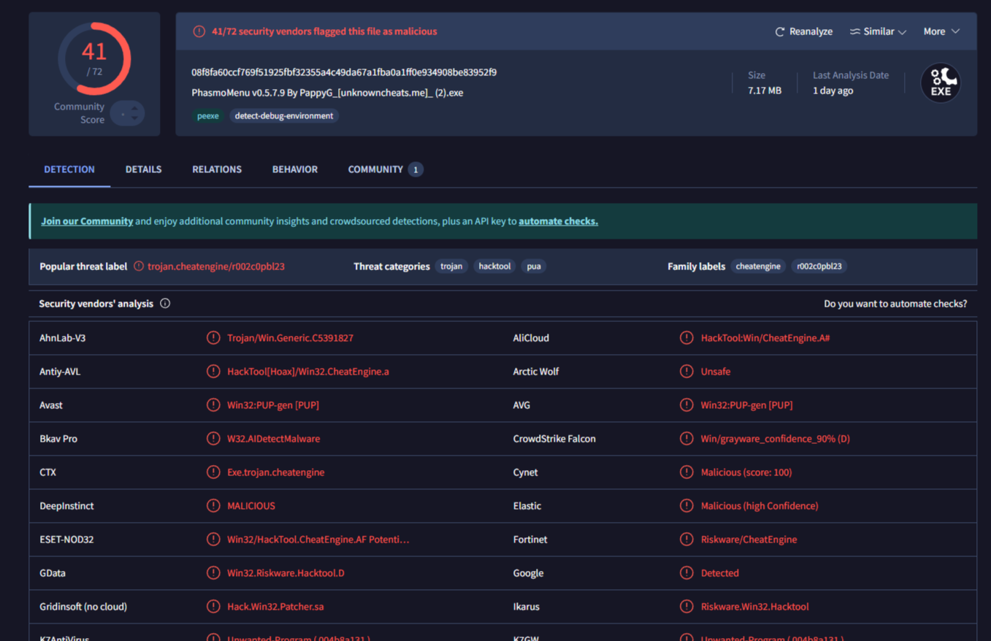Click the EXE file type icon

(x=940, y=83)
